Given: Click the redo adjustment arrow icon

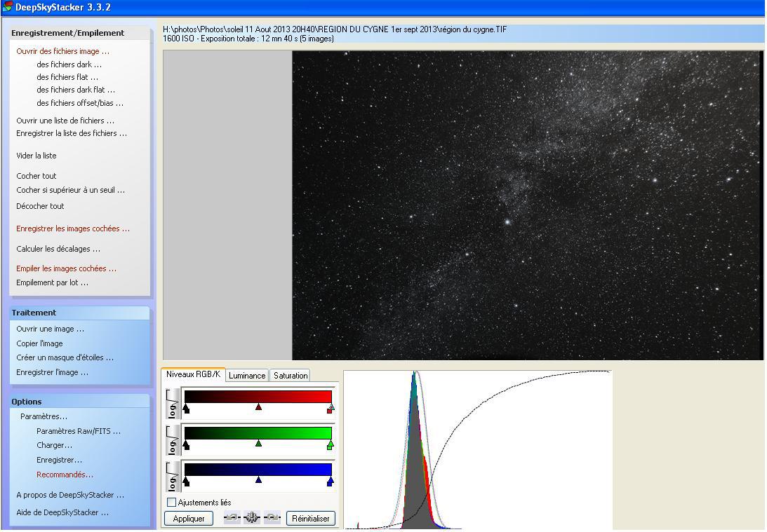Looking at the screenshot, I should click(272, 517).
